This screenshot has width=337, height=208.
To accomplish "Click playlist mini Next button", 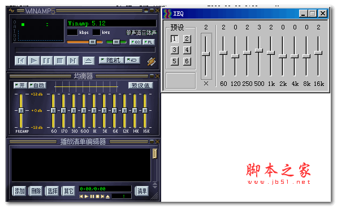I will (102, 196).
